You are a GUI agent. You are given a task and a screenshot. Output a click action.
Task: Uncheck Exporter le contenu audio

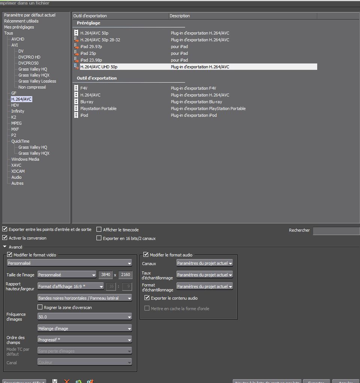[x=147, y=298]
